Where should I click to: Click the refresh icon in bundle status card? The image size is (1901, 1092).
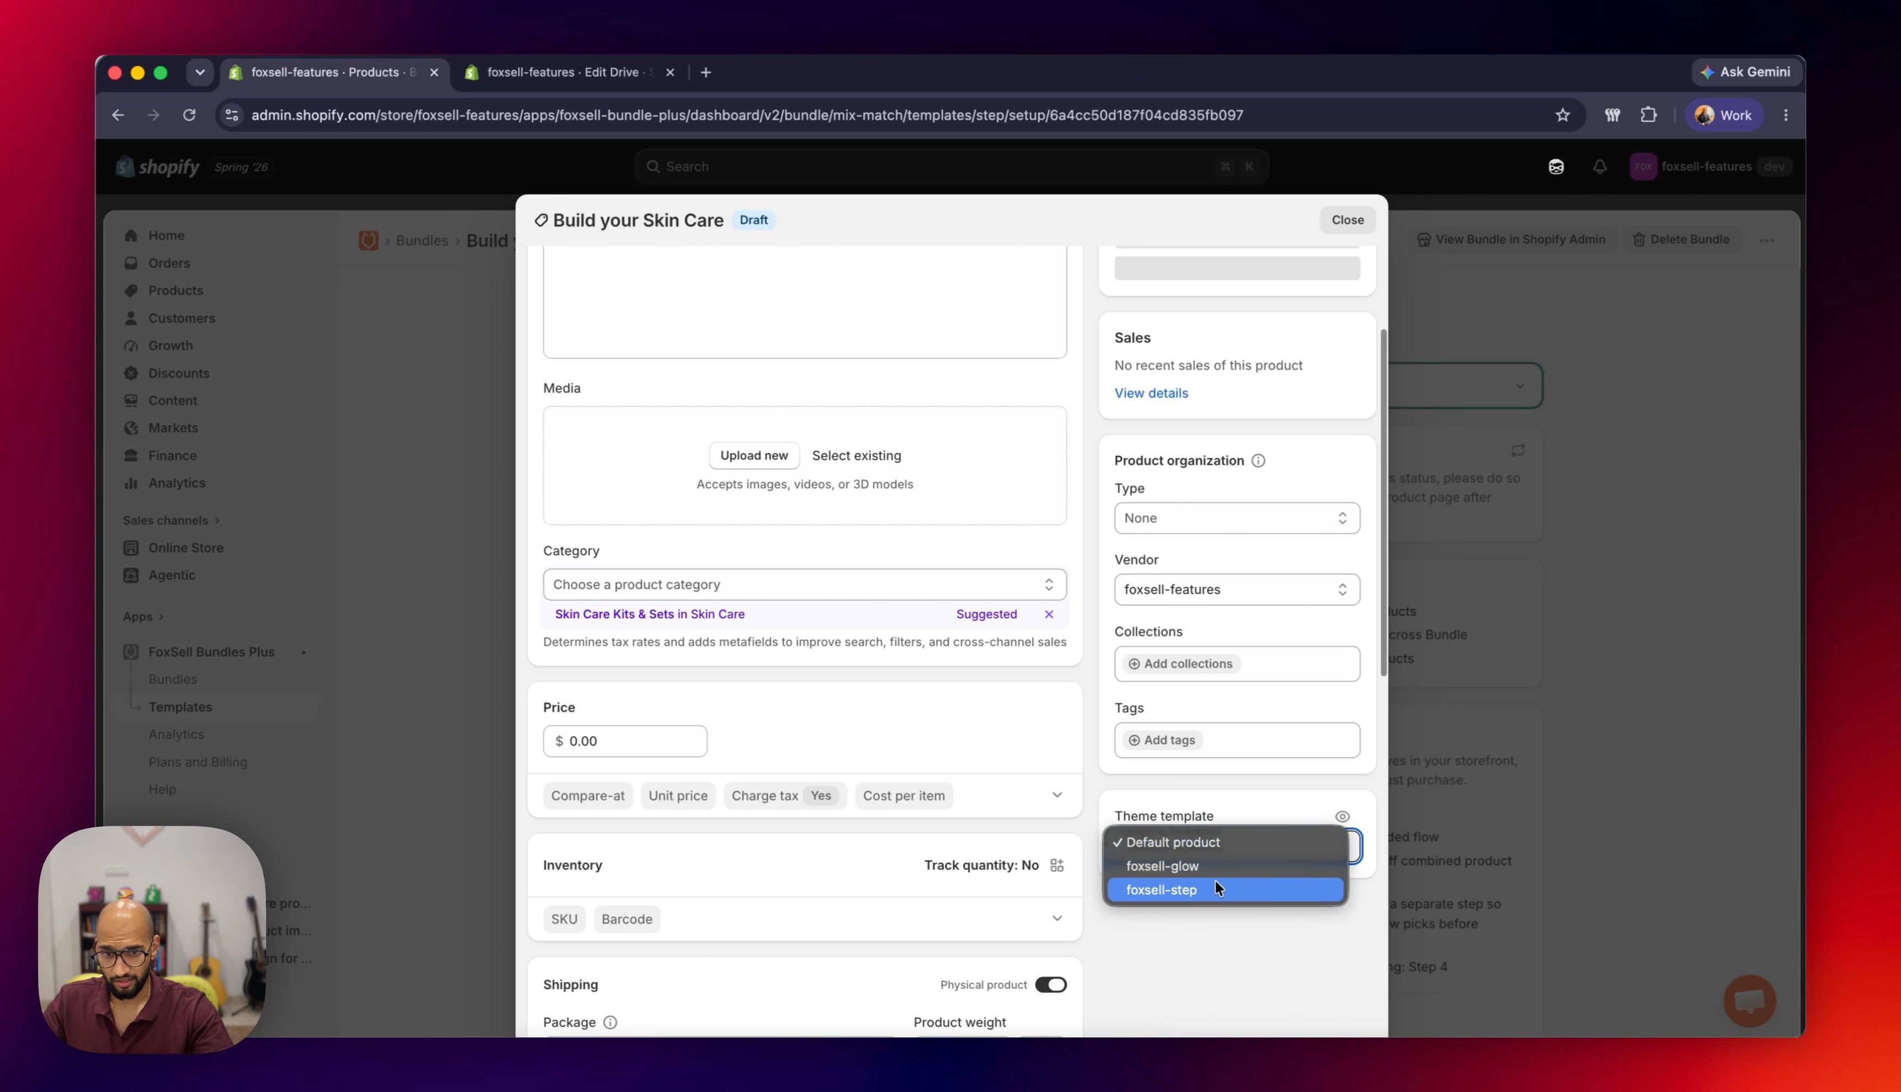click(1518, 450)
